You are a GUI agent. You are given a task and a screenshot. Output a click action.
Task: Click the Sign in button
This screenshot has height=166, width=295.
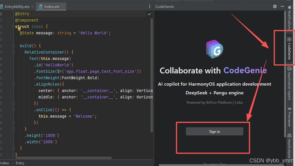click(214, 131)
